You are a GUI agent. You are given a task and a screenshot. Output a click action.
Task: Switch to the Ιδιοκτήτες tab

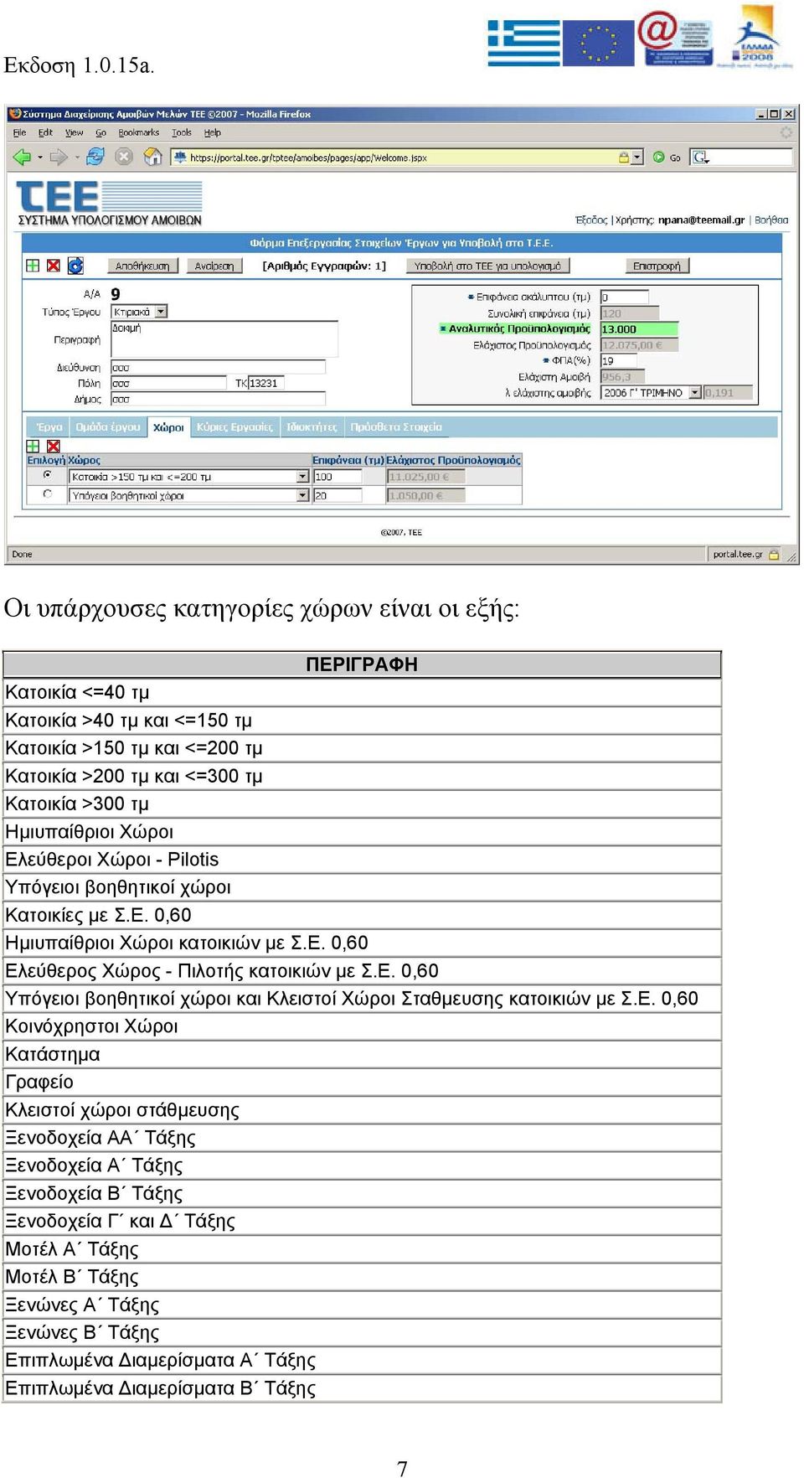312,426
